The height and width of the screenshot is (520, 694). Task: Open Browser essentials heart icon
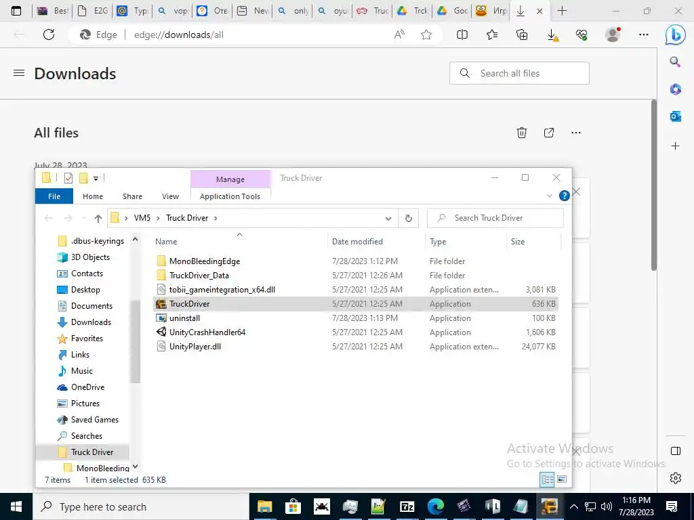[582, 35]
